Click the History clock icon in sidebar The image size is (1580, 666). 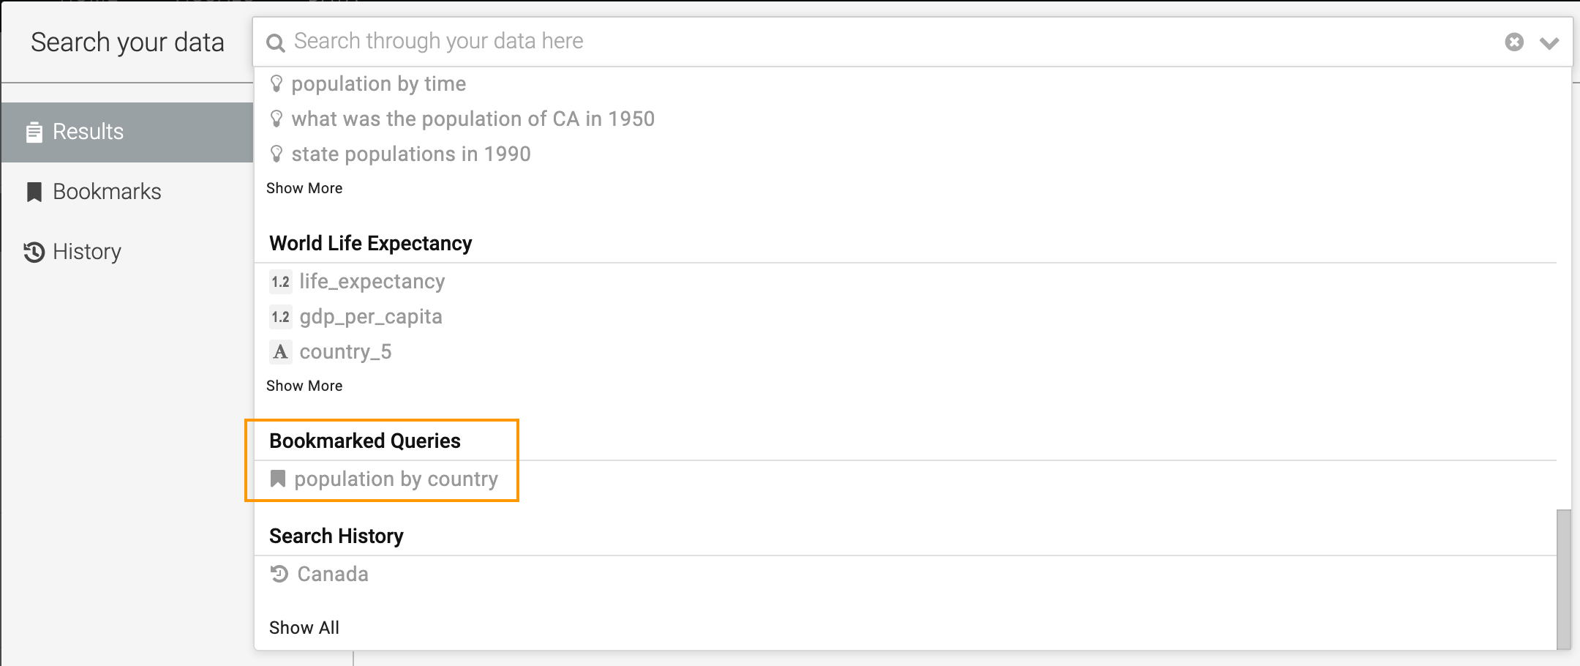tap(34, 252)
